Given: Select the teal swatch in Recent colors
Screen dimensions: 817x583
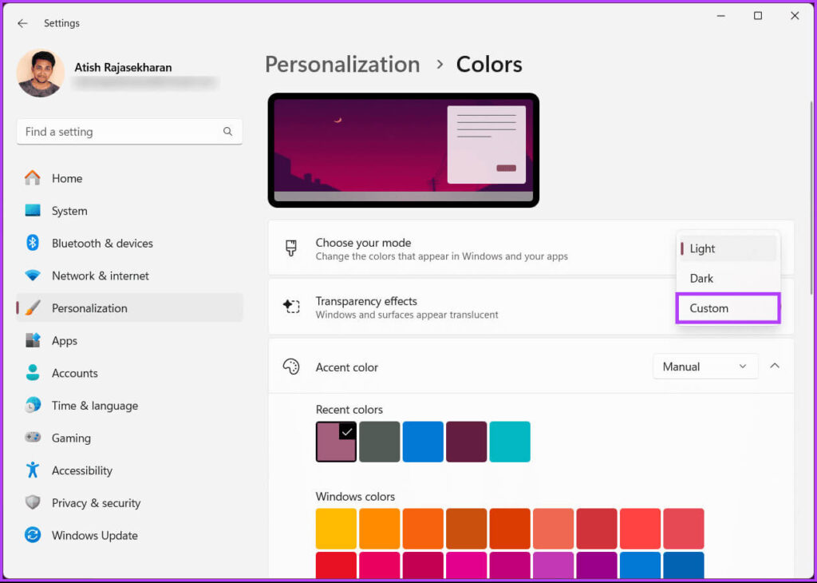Looking at the screenshot, I should (x=510, y=442).
